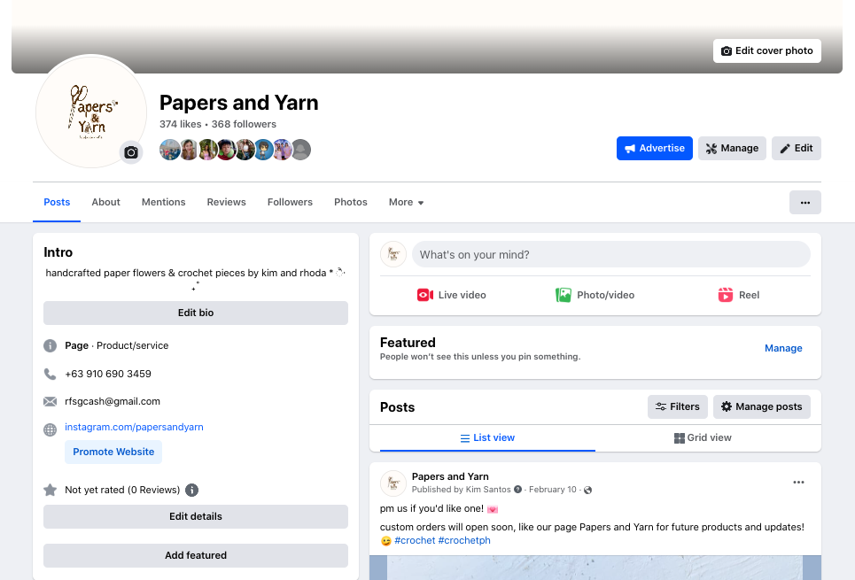Click the #crochet hashtag
This screenshot has width=855, height=580.
click(415, 540)
